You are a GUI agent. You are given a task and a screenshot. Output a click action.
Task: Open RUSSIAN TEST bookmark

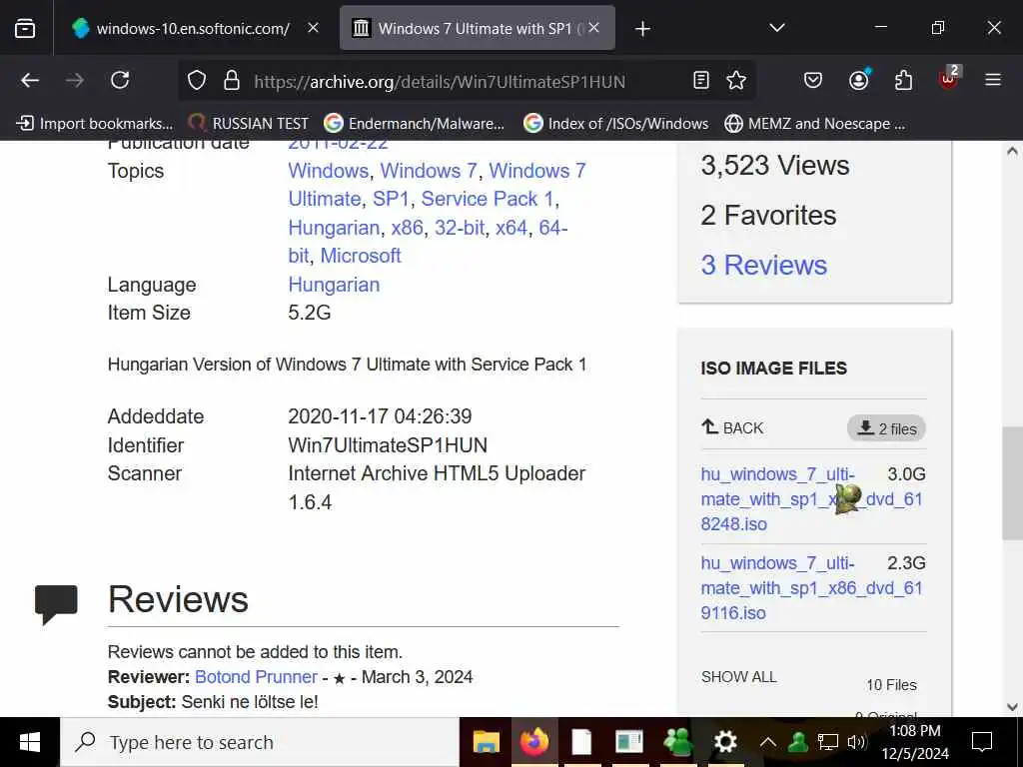coord(249,123)
